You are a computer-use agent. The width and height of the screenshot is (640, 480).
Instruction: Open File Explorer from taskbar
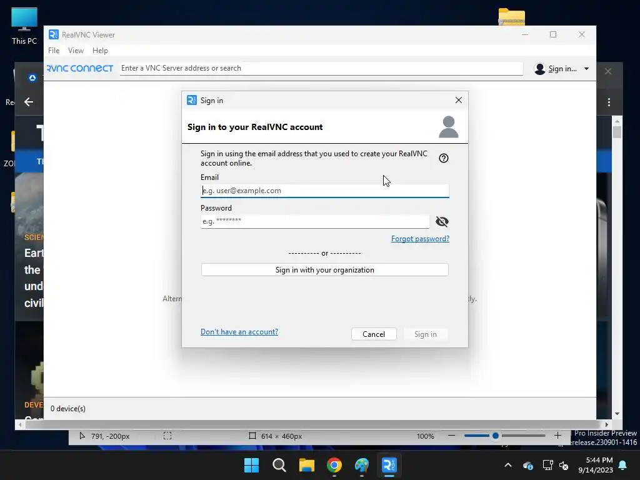tap(306, 465)
